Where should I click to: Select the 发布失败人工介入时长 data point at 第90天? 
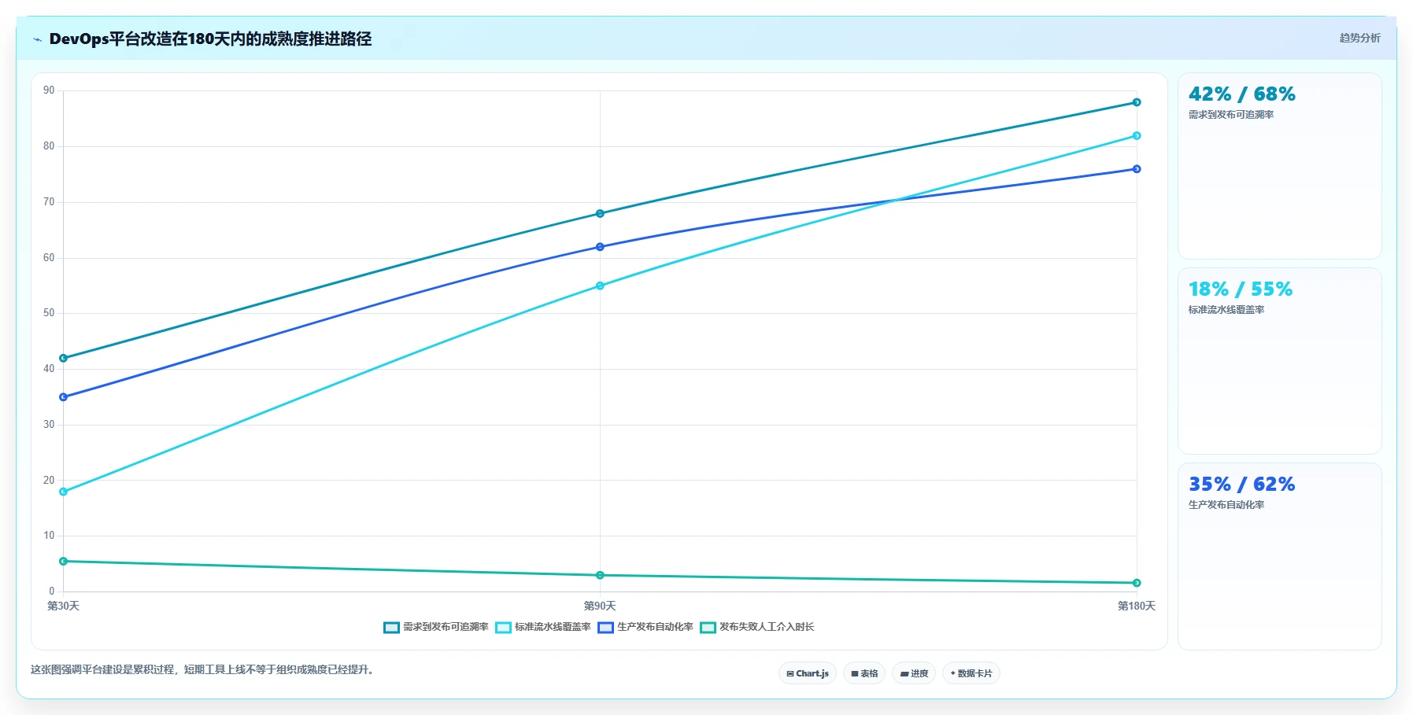[x=600, y=575]
